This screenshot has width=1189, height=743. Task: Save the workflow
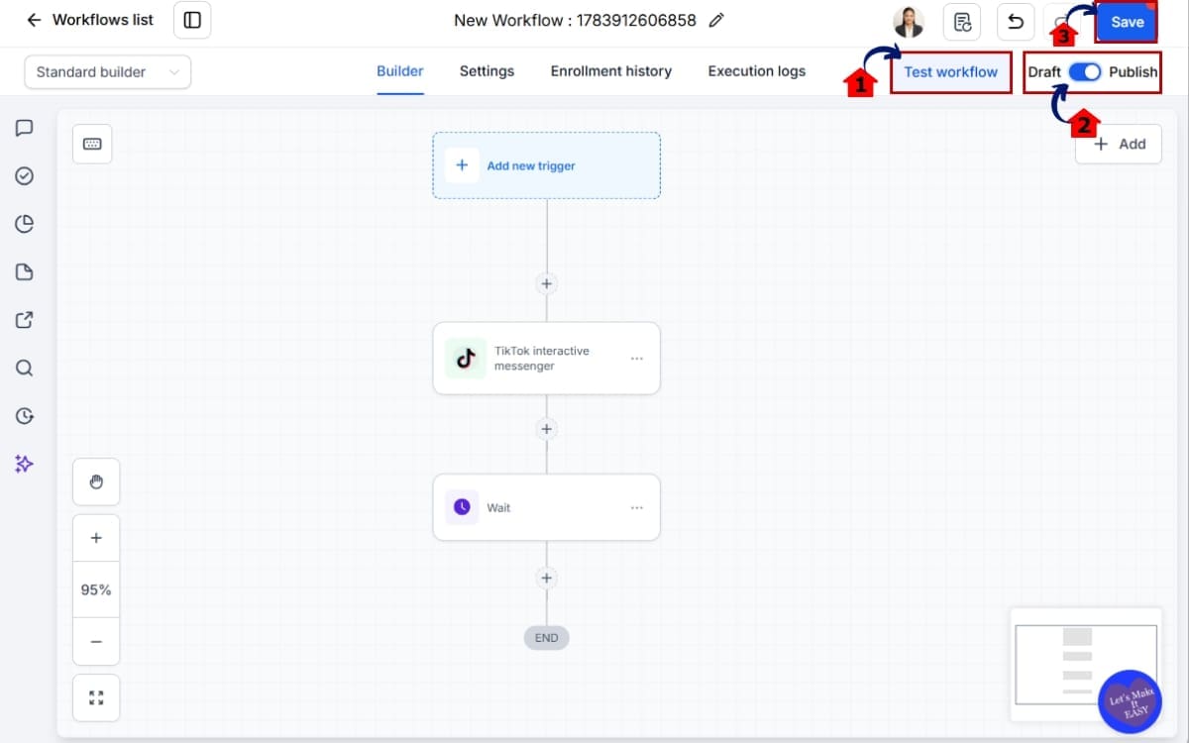1127,22
